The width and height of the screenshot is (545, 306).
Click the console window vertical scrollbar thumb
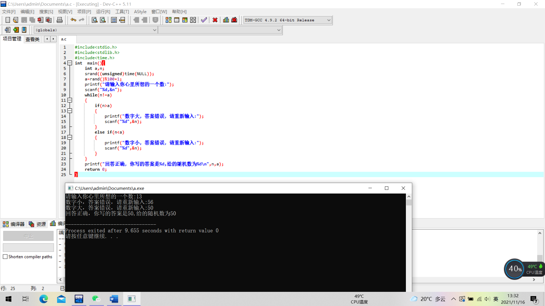pos(409,202)
